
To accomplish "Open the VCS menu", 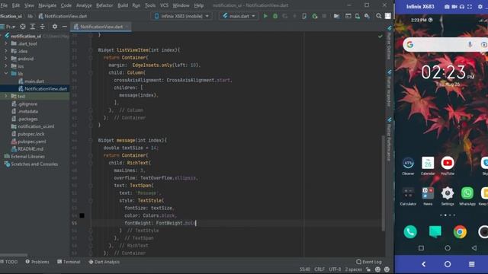I will click(x=164, y=5).
